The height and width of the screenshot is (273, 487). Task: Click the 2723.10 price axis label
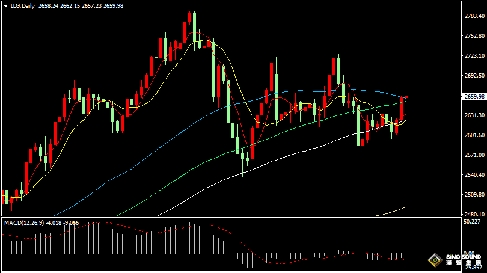pyautogui.click(x=474, y=55)
